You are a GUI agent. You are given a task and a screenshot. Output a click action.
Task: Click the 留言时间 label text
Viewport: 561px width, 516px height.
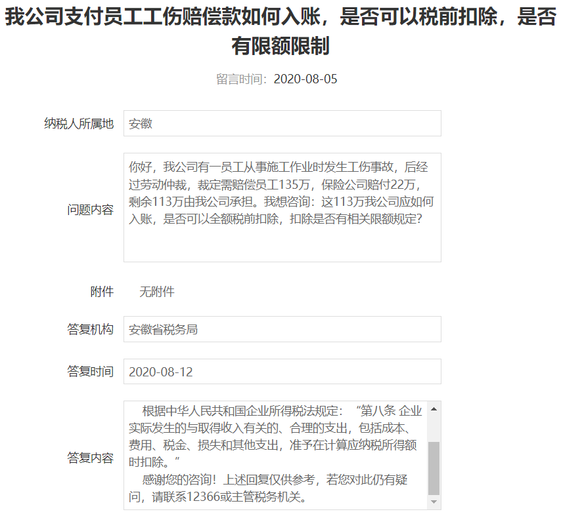(x=242, y=79)
